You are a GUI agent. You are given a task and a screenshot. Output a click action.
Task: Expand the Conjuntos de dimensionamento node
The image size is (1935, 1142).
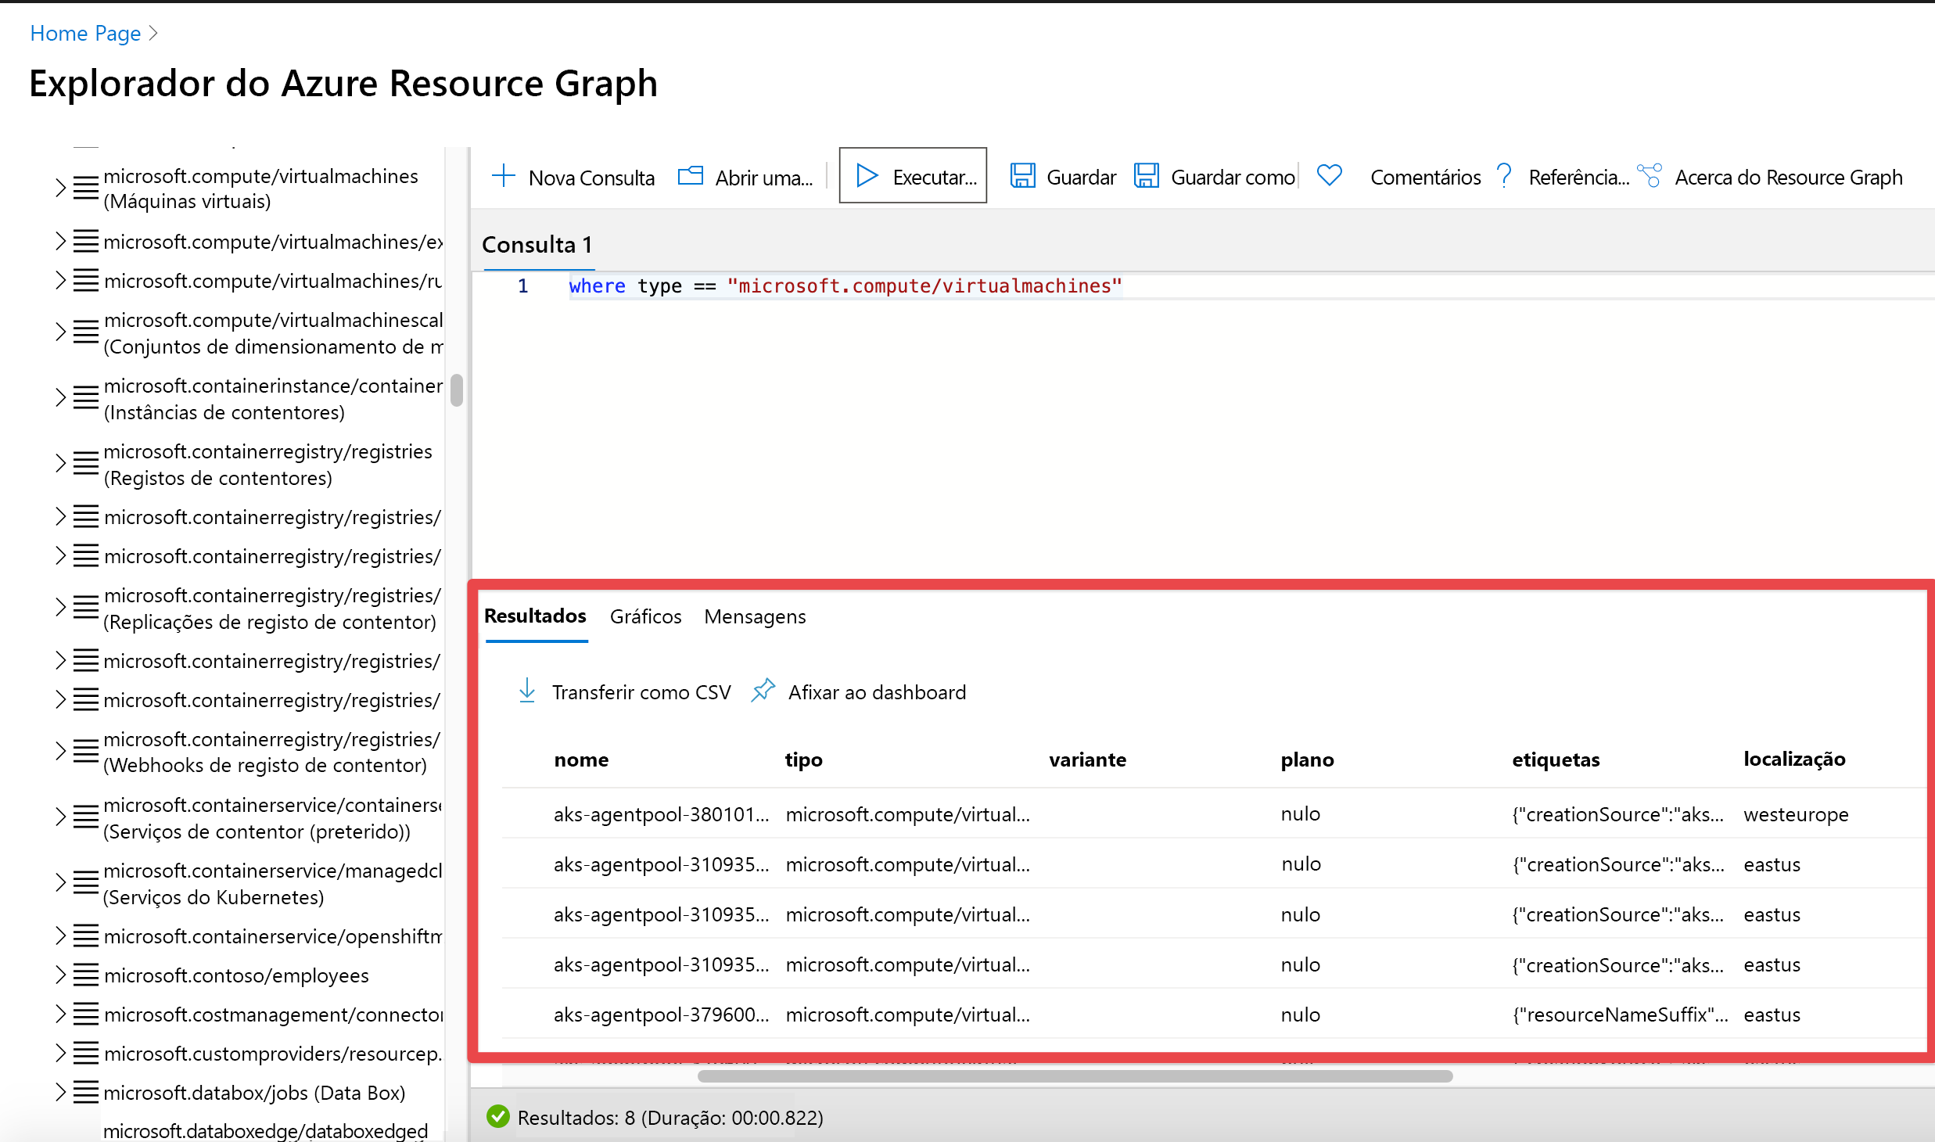tap(60, 332)
